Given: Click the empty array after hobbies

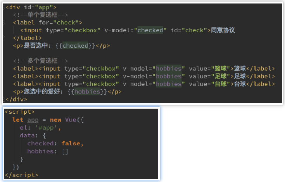Looking at the screenshot, I should pos(64,151).
